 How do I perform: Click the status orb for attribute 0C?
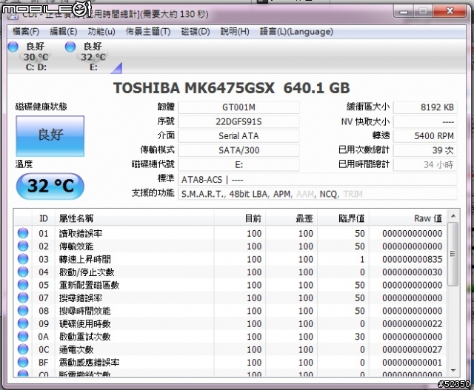pyautogui.click(x=23, y=349)
